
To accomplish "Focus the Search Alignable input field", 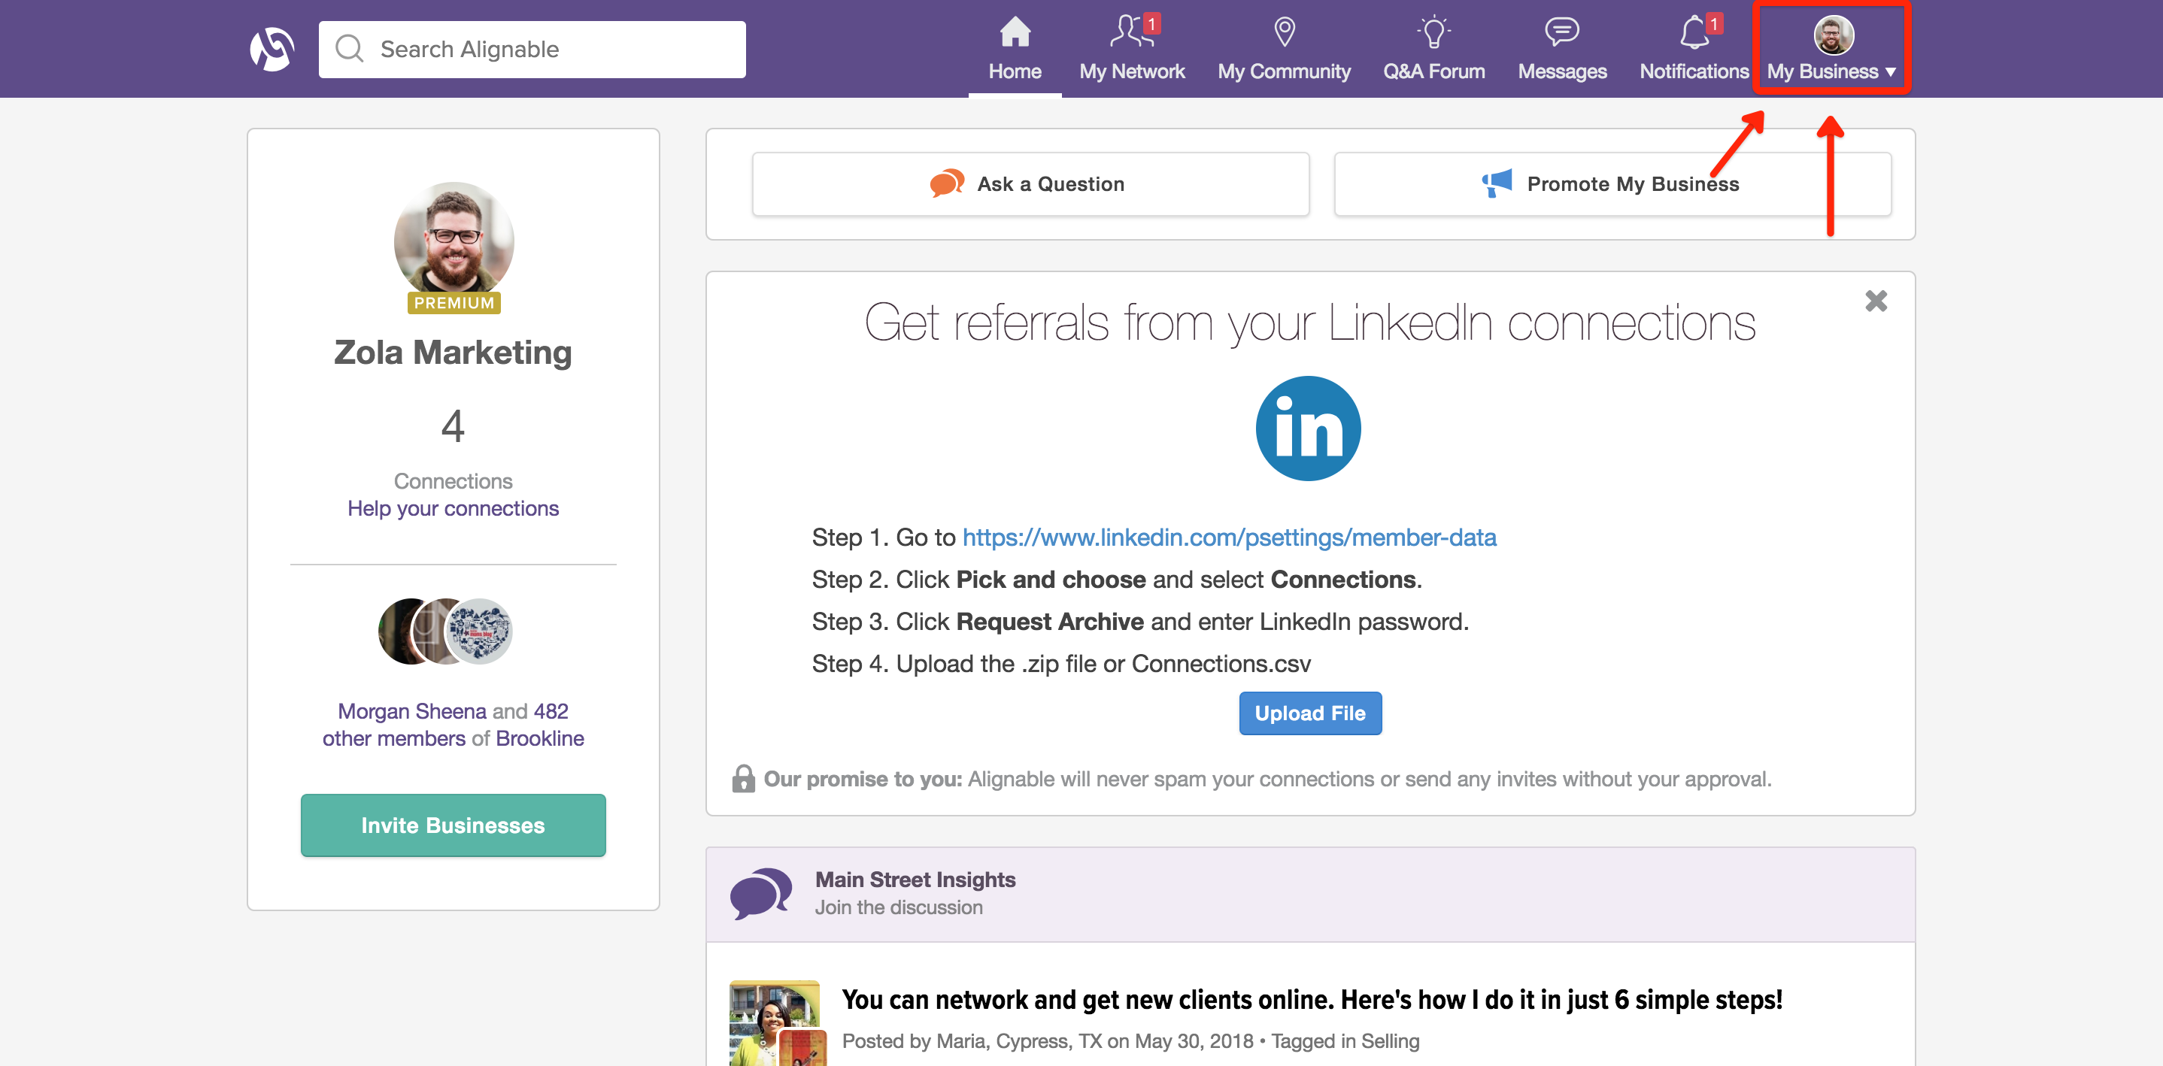I will pos(532,50).
